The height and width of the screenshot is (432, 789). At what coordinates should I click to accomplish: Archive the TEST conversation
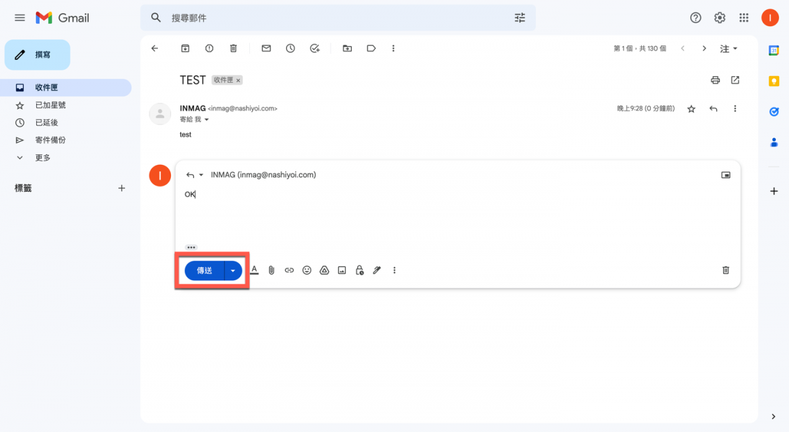tap(185, 49)
